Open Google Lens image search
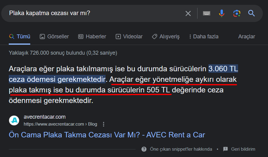This screenshot has height=157, width=268. click(x=237, y=13)
